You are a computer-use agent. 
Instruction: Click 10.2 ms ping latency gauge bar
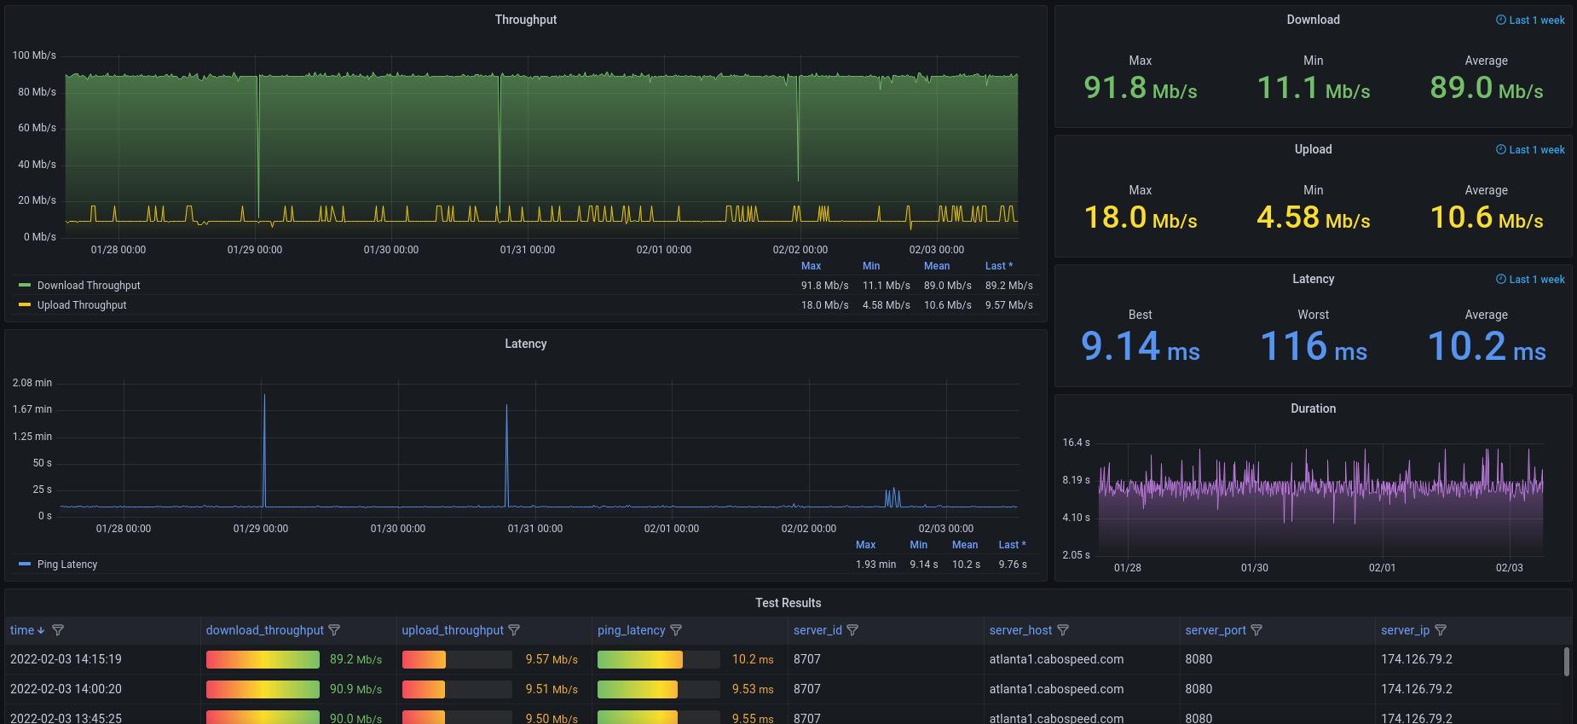[659, 659]
